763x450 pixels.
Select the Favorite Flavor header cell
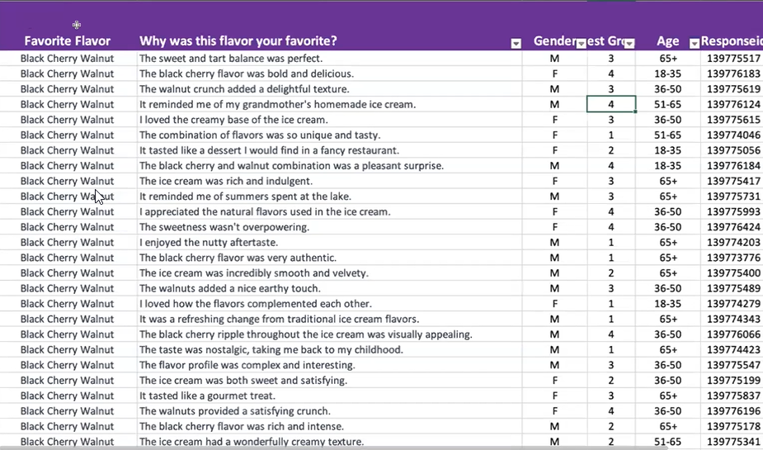click(x=68, y=41)
